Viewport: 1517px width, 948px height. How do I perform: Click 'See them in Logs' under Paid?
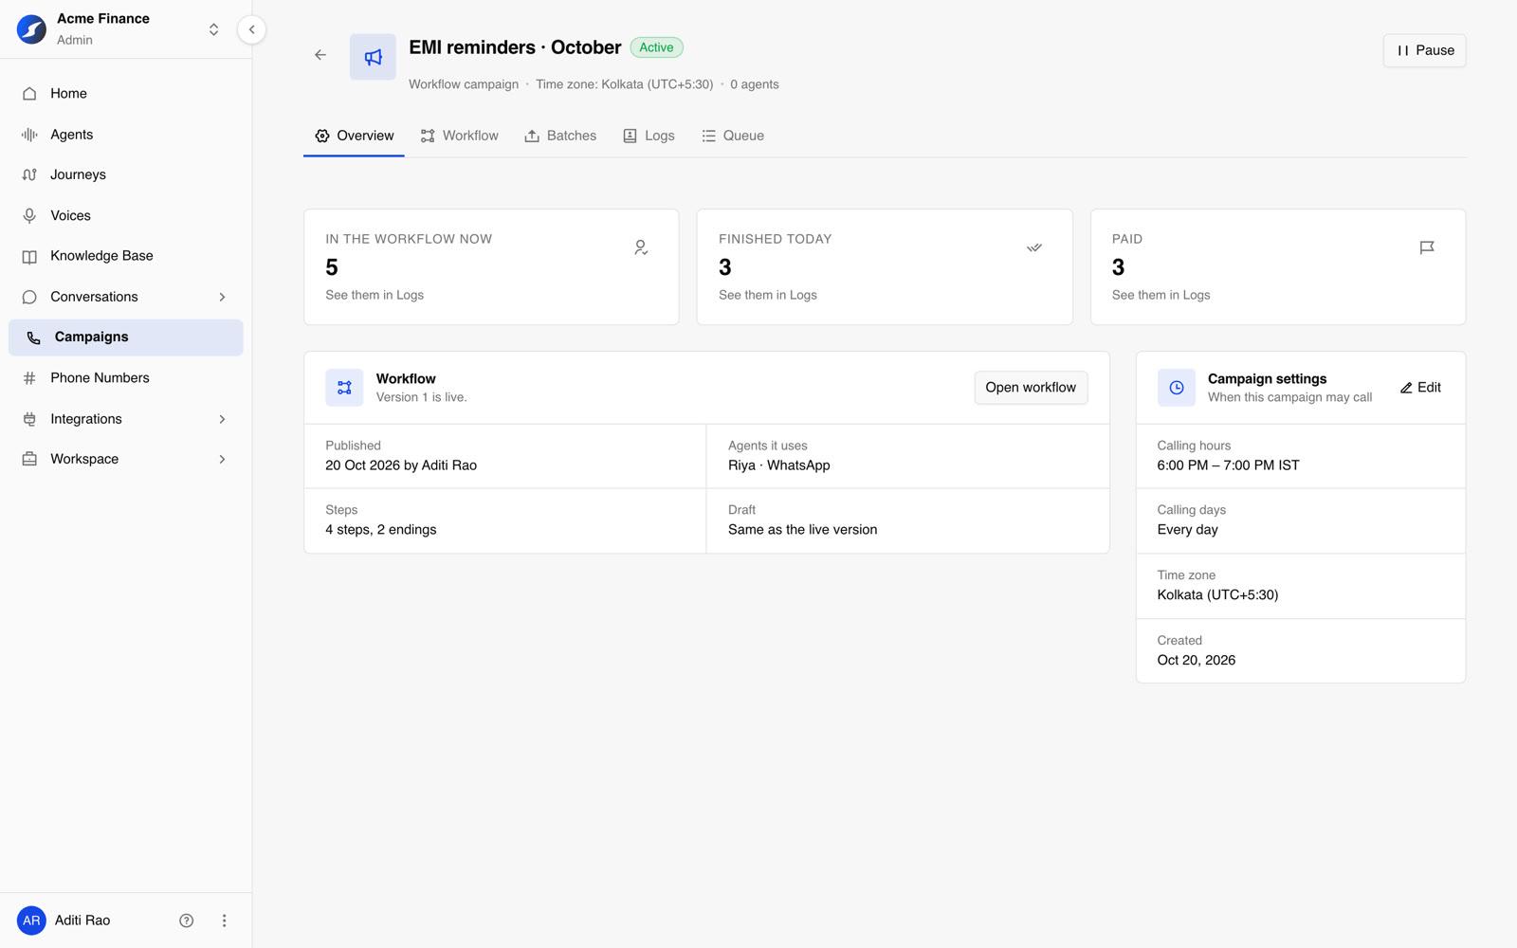(1161, 295)
